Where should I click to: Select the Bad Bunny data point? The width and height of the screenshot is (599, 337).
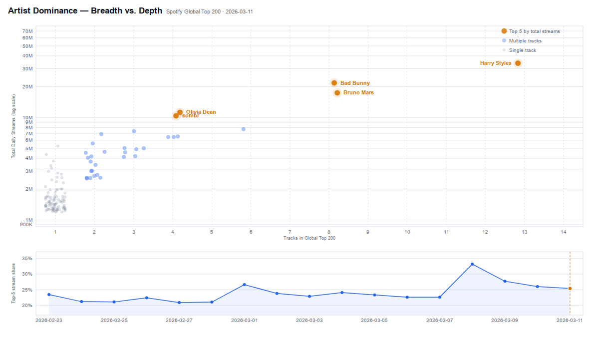tap(334, 83)
